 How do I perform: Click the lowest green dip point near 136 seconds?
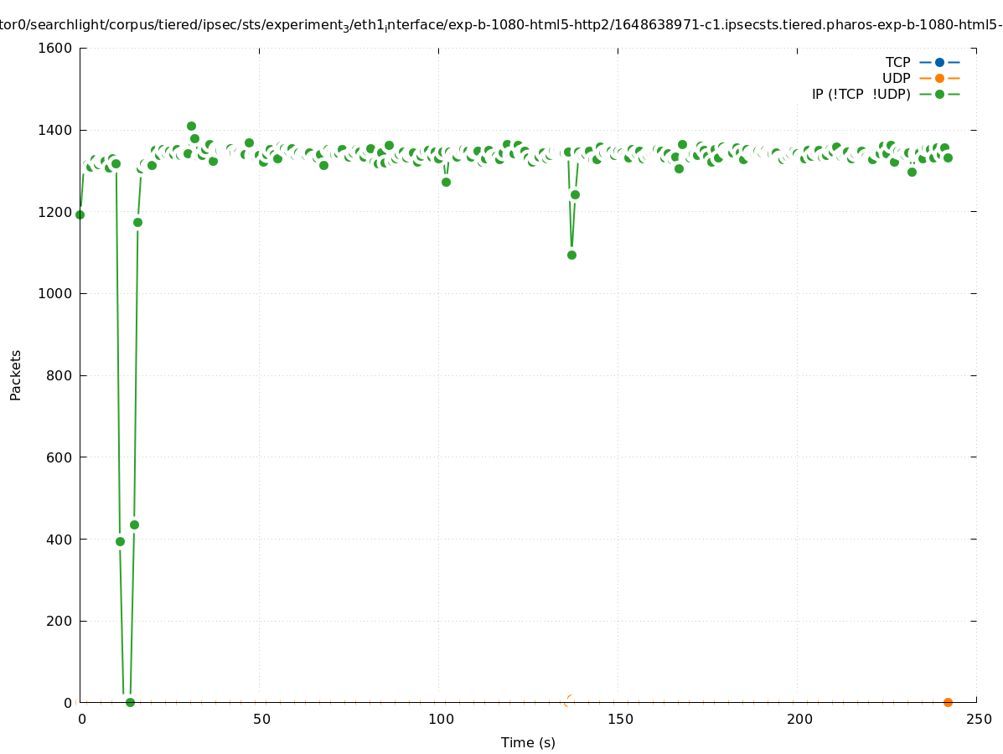[571, 255]
